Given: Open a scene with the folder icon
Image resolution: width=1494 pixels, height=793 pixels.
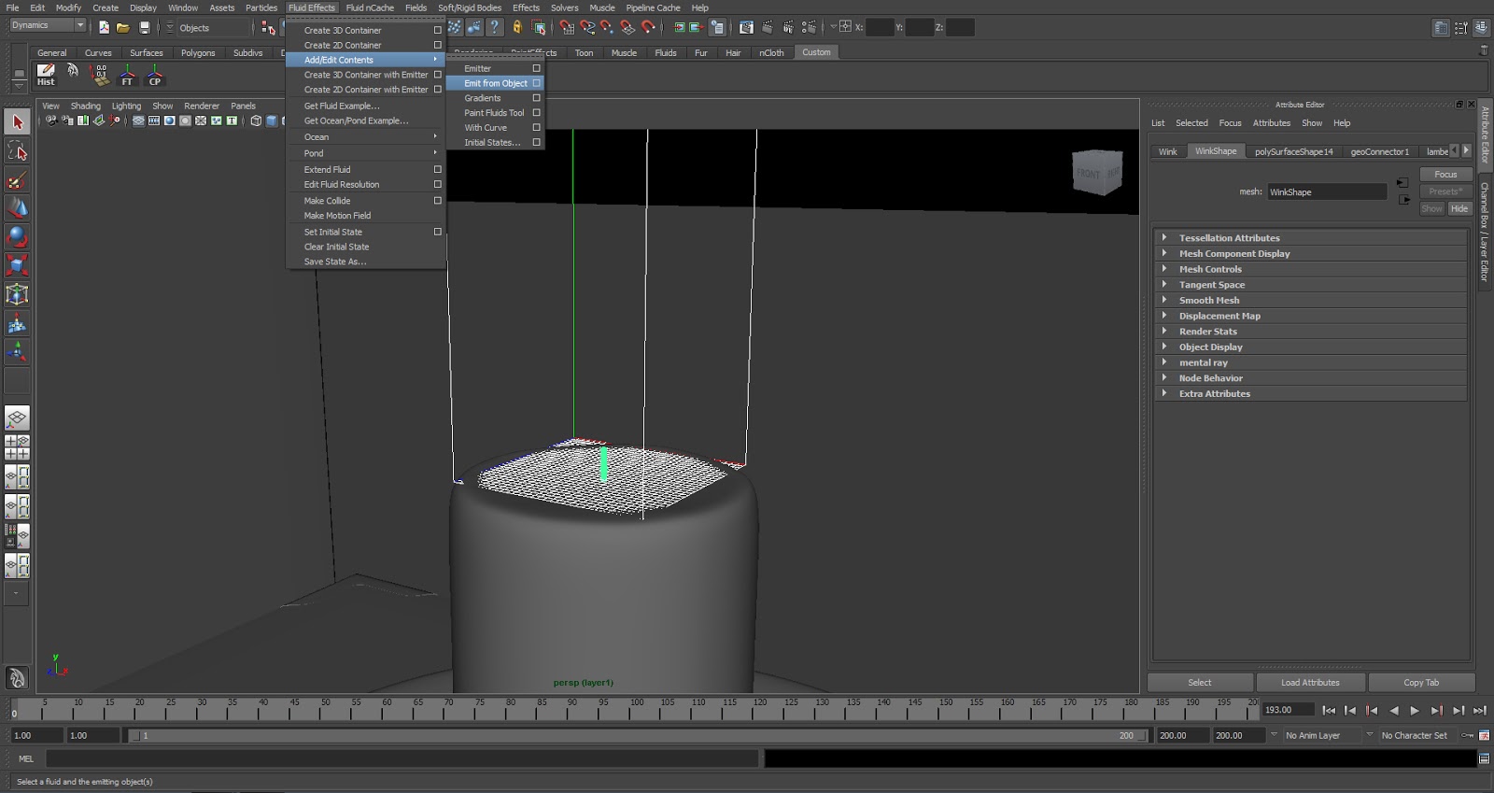Looking at the screenshot, I should click(x=123, y=27).
